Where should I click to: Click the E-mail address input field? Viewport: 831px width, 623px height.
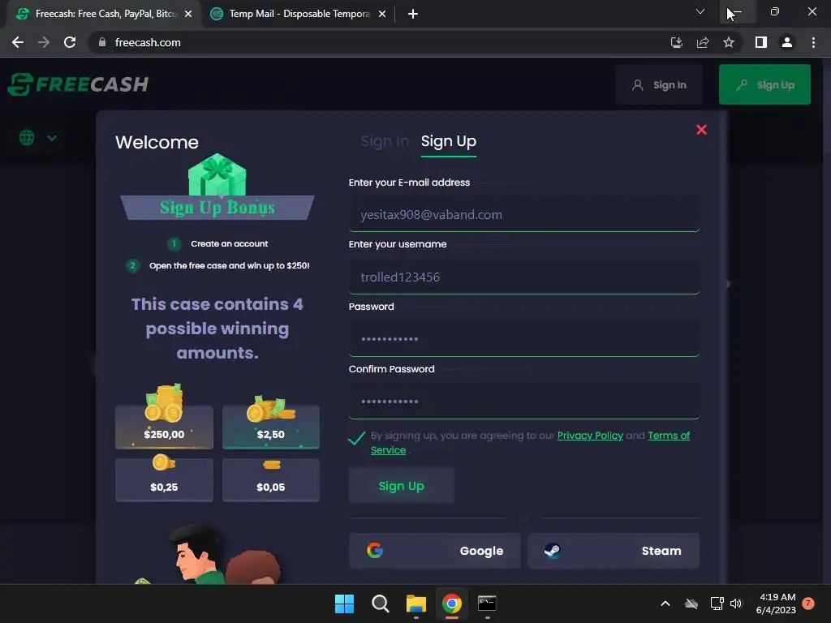524,214
